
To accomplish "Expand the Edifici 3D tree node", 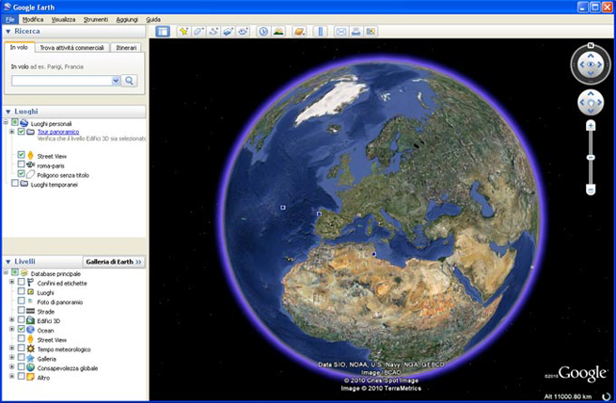I will (x=12, y=319).
